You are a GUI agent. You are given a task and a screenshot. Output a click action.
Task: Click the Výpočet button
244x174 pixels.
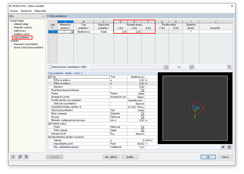(x=55, y=157)
